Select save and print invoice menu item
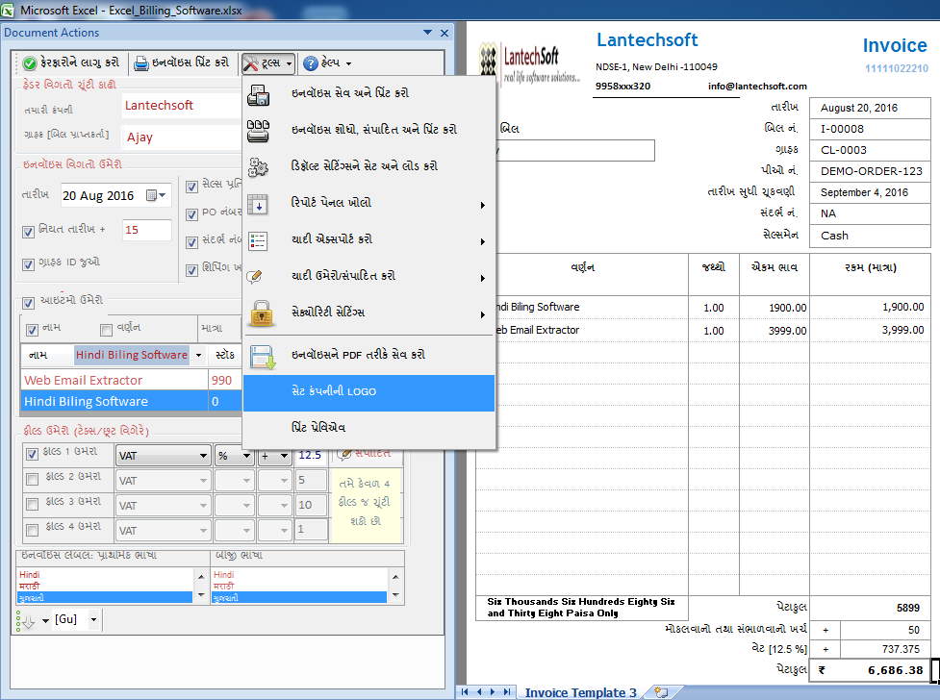This screenshot has width=940, height=700. pyautogui.click(x=368, y=93)
